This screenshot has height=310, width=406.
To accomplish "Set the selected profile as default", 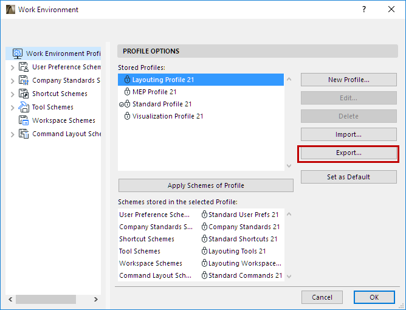I will pyautogui.click(x=348, y=177).
